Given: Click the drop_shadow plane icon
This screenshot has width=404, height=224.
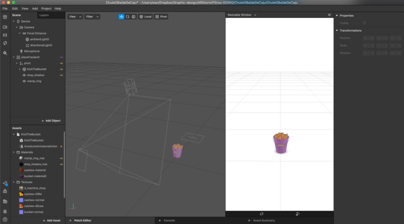Looking at the screenshot, I should click(24, 75).
